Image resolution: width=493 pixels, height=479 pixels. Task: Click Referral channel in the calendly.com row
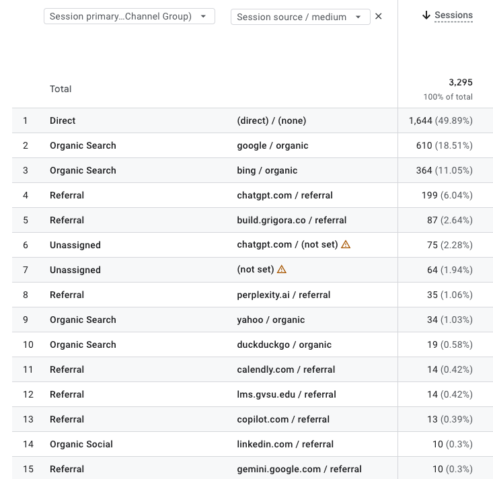click(67, 369)
